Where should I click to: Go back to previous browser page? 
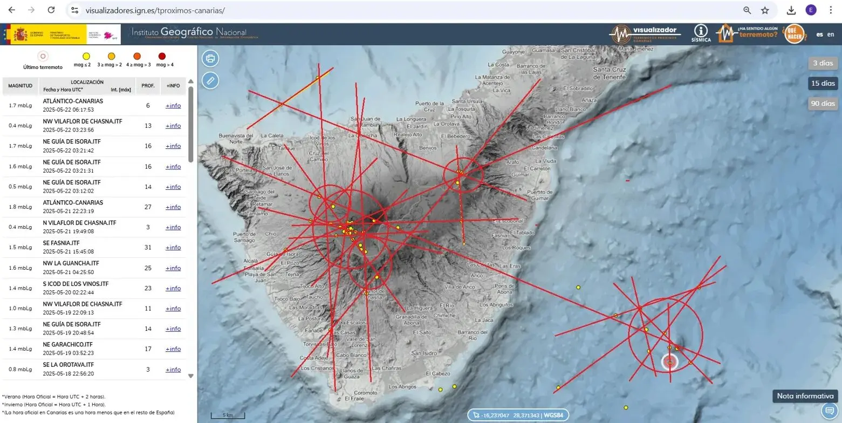tap(12, 10)
